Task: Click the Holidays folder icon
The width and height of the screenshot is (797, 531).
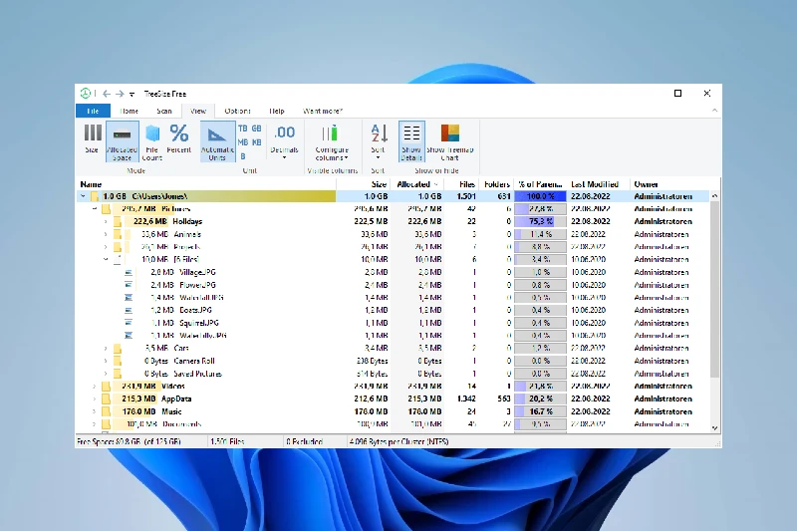Action: (117, 221)
